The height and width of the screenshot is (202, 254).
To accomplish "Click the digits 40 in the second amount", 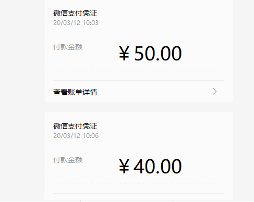I will tap(144, 166).
